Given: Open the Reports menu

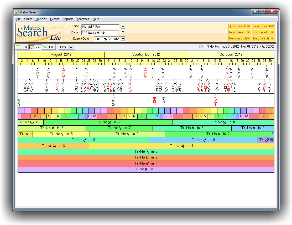Looking at the screenshot, I should click(x=68, y=19).
